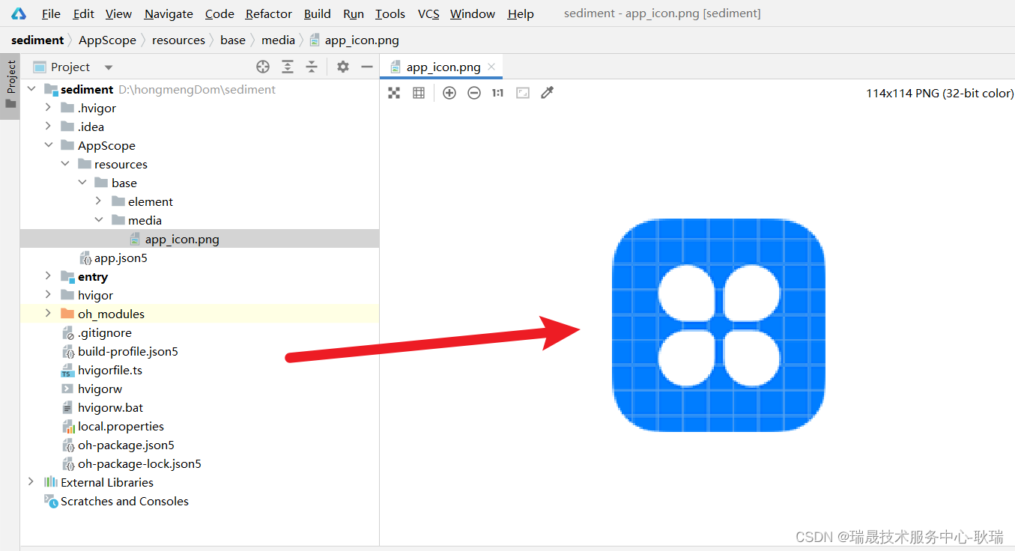Activate the color picker eyedropper

tap(548, 93)
